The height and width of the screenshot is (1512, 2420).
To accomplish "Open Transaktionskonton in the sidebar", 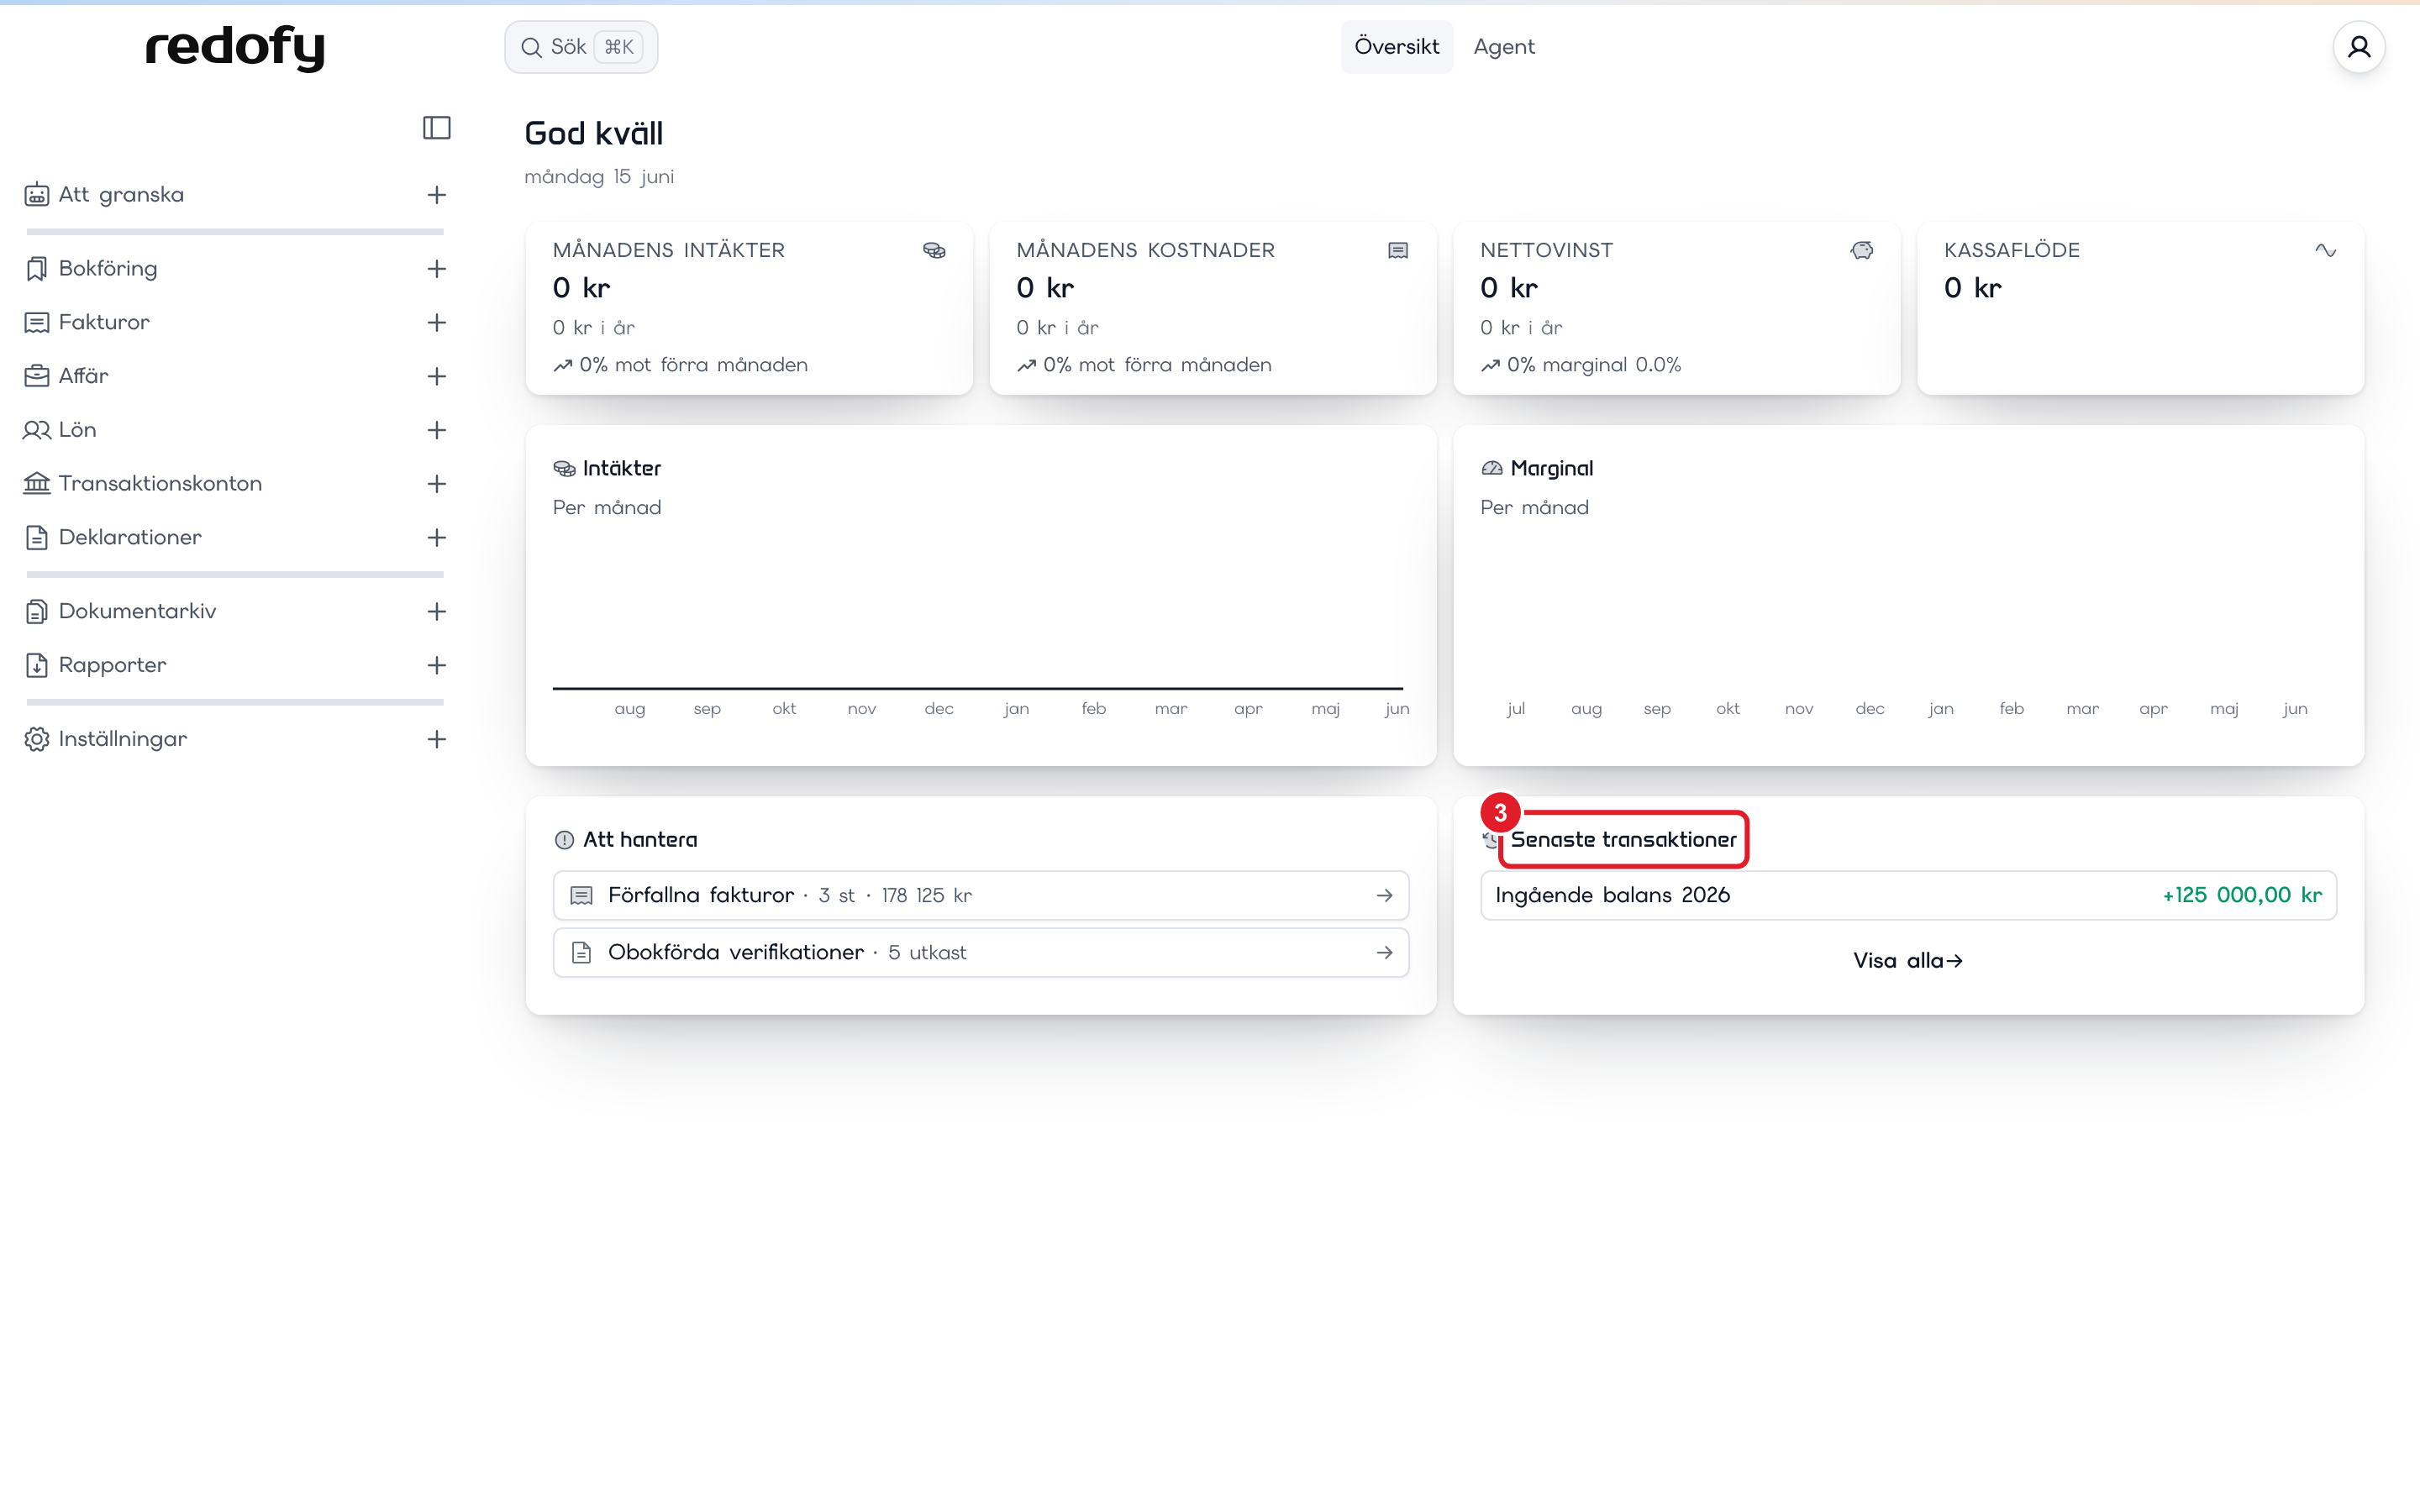I will pyautogui.click(x=160, y=484).
